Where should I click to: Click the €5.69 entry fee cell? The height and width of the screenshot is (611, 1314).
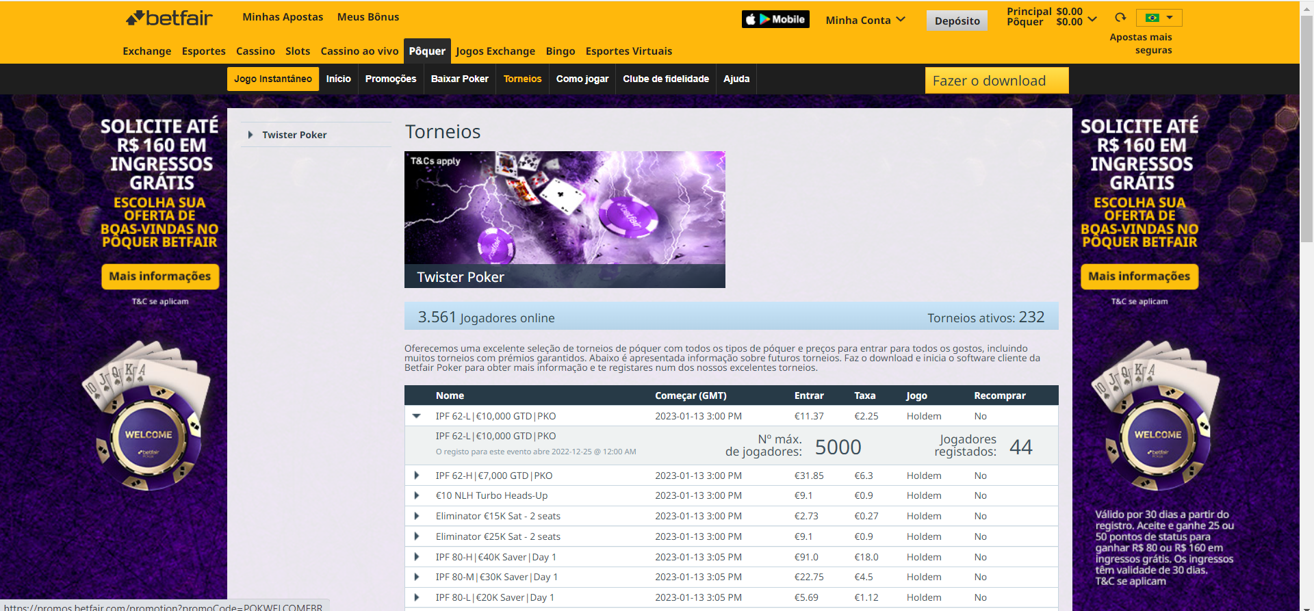point(806,597)
